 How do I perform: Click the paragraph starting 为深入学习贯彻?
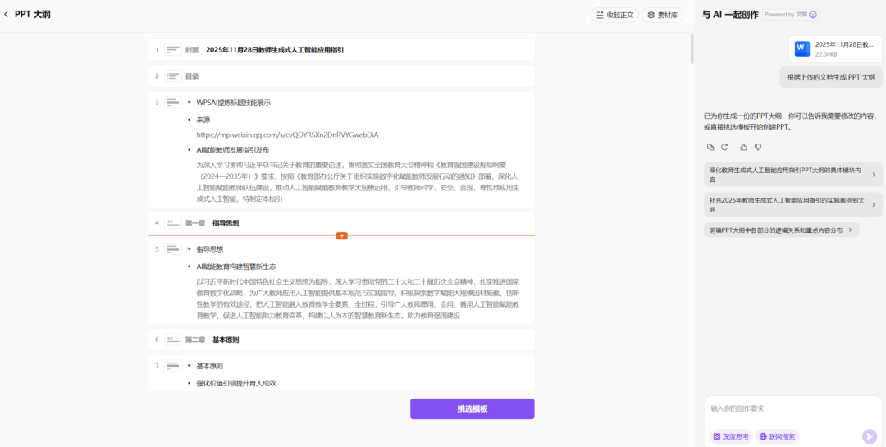[357, 182]
